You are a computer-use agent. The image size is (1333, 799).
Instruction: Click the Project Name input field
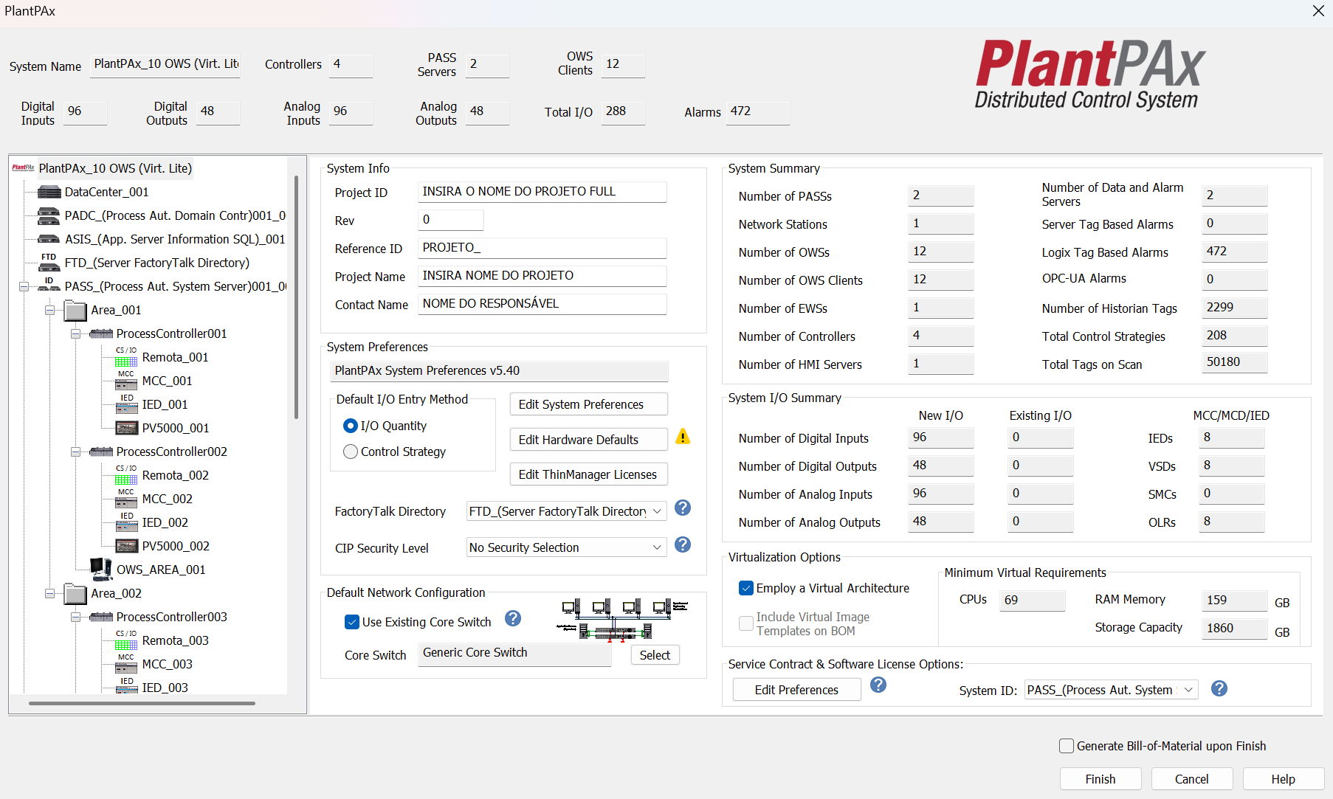click(542, 276)
